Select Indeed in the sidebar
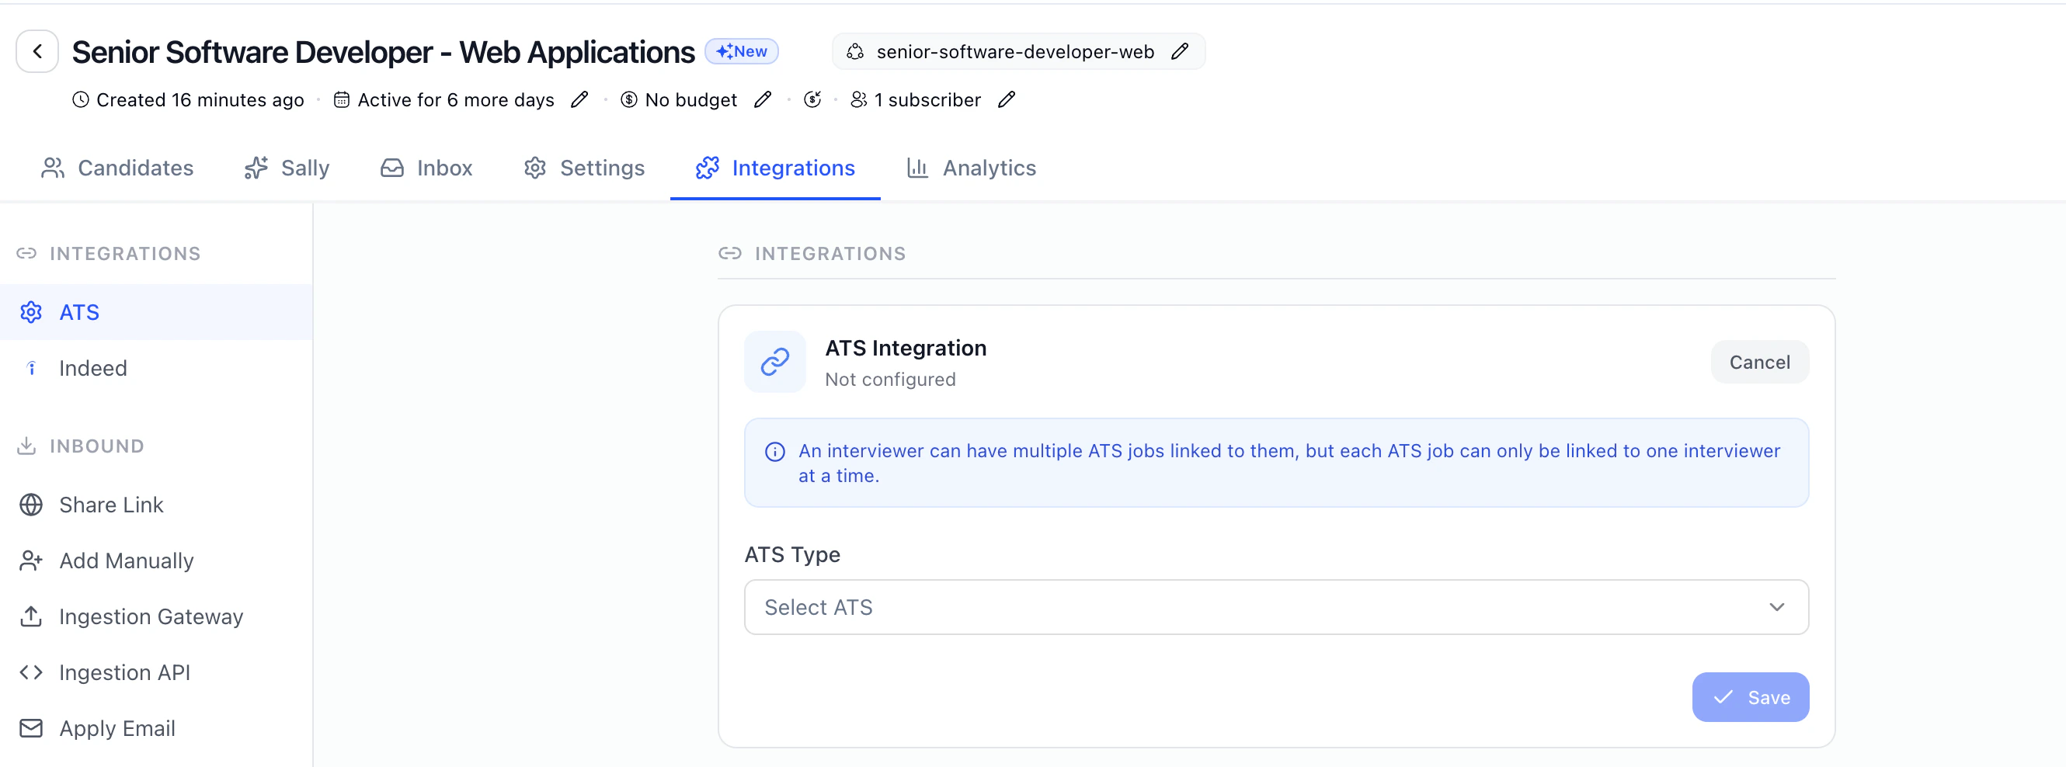The image size is (2066, 767). click(156, 368)
